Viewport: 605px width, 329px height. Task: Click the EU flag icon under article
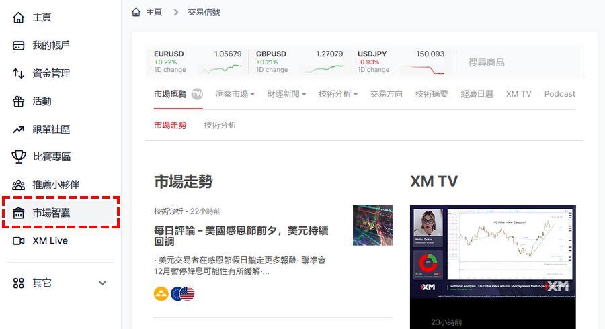176,294
